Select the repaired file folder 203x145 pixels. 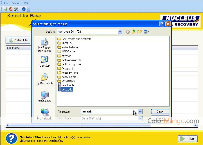tap(67, 77)
